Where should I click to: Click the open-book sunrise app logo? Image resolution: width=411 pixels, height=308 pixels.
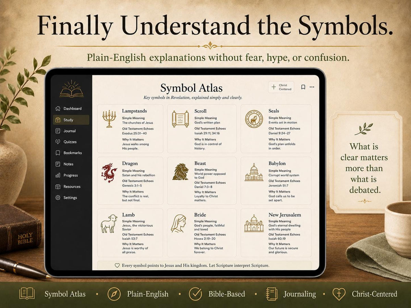coord(71,89)
